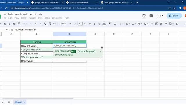
Task: Open the all sheets list icon
Action: point(8,102)
